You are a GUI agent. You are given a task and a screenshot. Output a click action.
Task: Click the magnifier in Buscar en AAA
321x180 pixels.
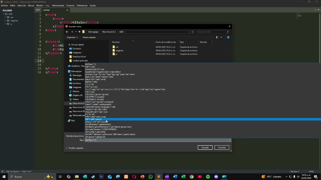tap(227, 32)
